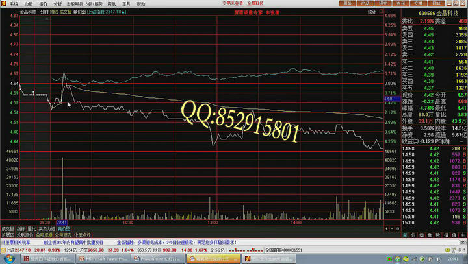Expand the 上证指数 overlay arrow
This screenshot has width=468, height=264.
coord(124,12)
